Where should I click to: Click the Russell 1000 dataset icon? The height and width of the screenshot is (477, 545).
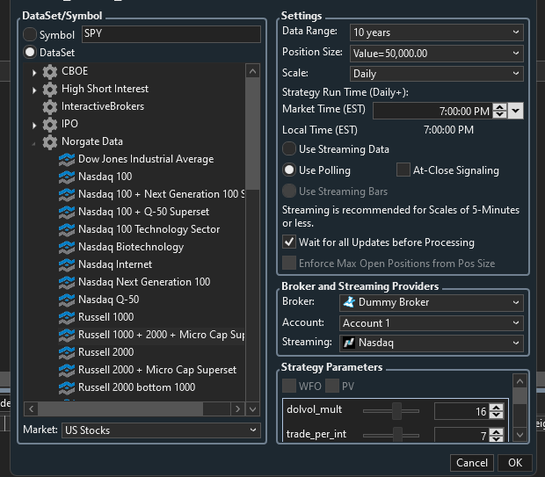pos(67,317)
